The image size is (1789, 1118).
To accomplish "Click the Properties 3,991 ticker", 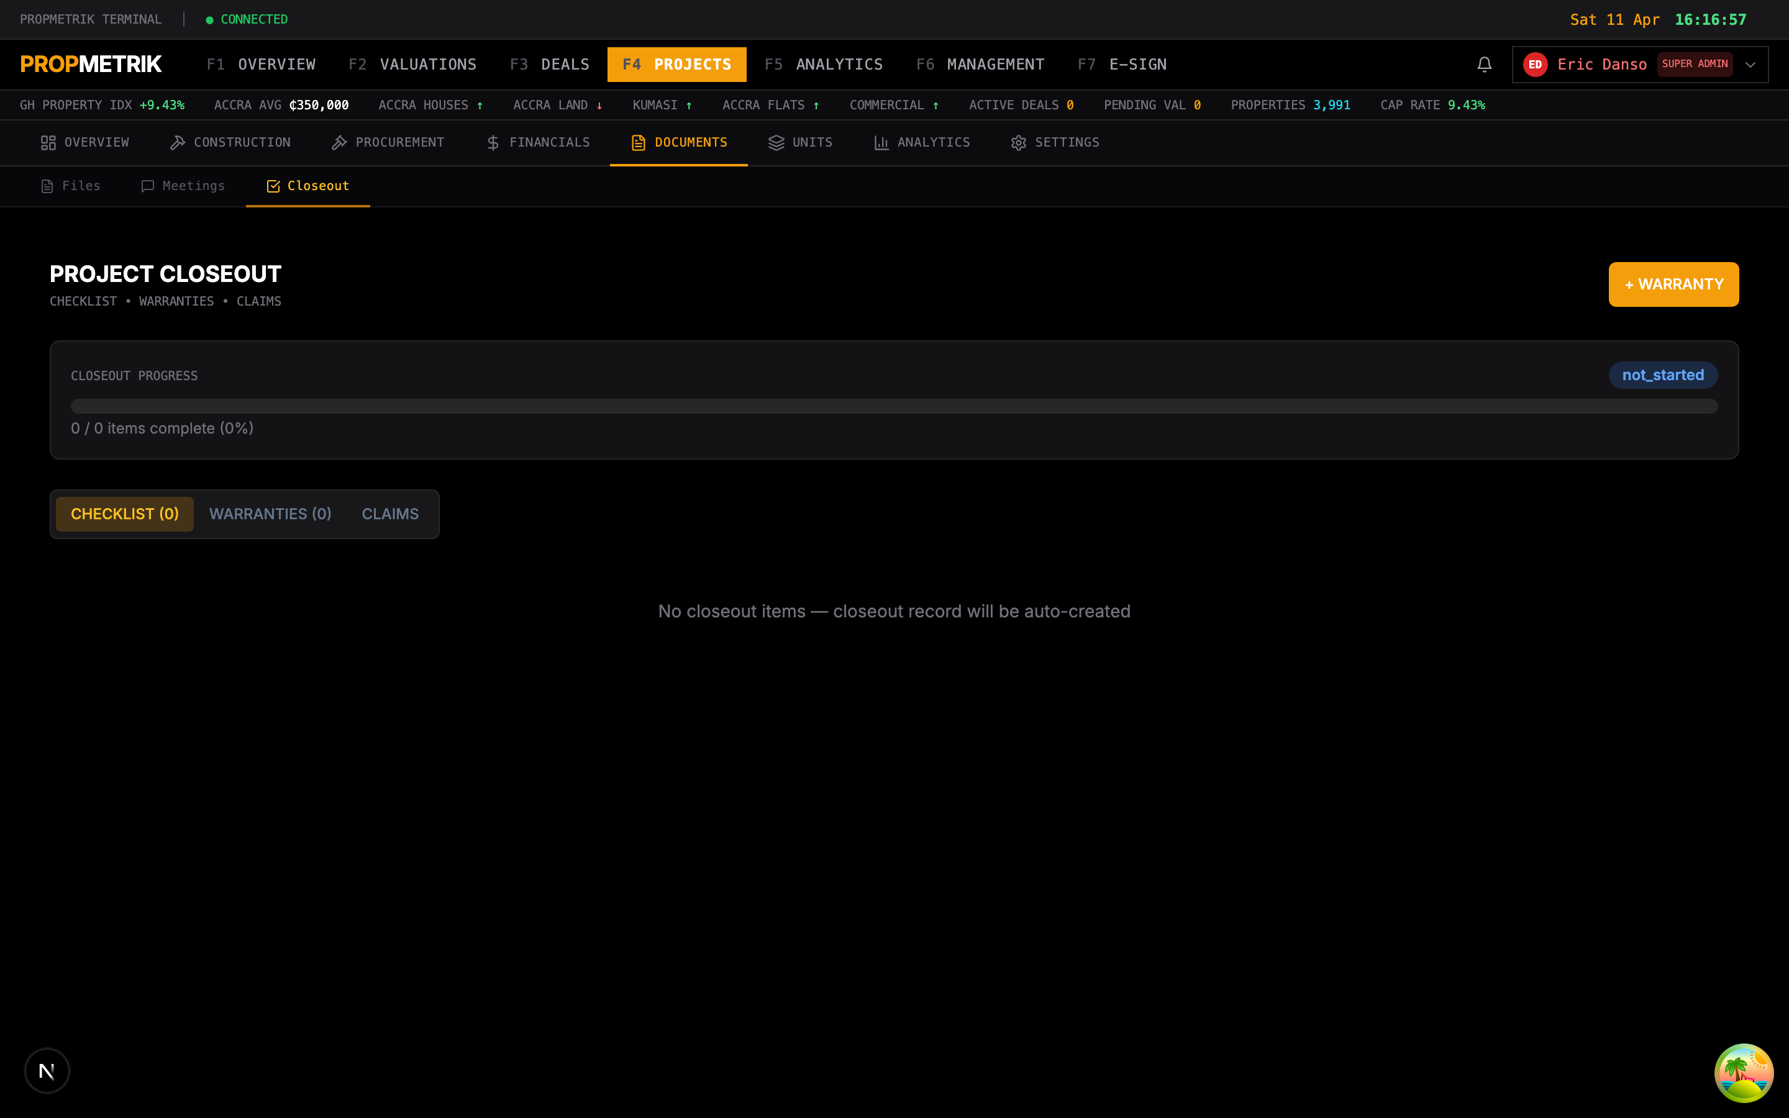I will pyautogui.click(x=1290, y=105).
